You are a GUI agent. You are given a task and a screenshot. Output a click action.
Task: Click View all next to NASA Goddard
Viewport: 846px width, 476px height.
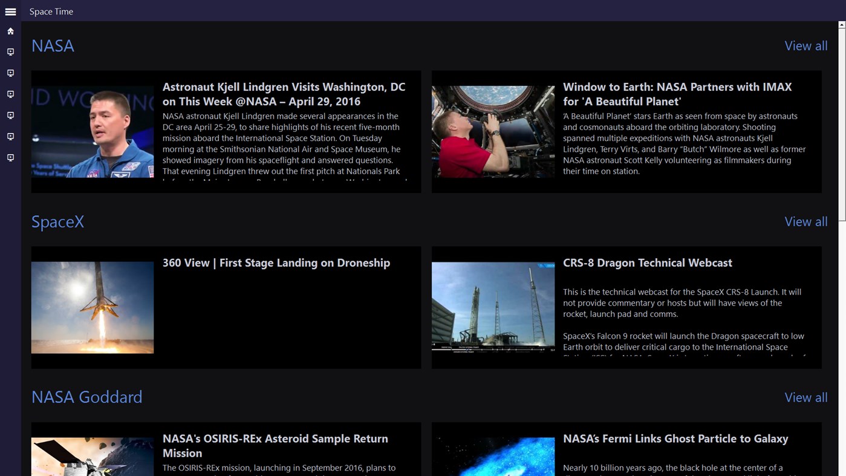coord(805,397)
